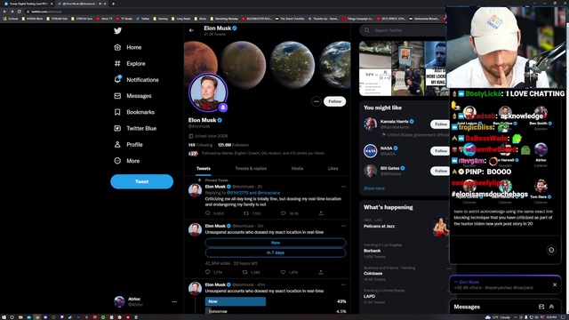Close the Elon Musk Spaces banner
The height and width of the screenshot is (320, 569).
point(555,284)
